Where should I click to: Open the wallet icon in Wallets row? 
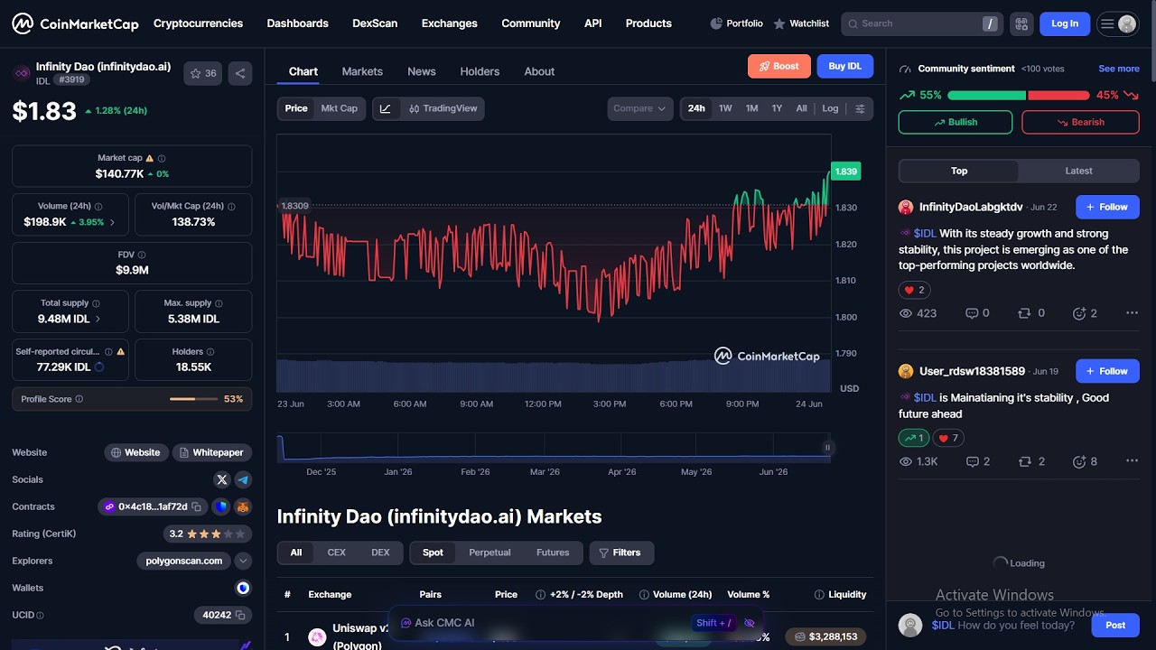pyautogui.click(x=243, y=588)
